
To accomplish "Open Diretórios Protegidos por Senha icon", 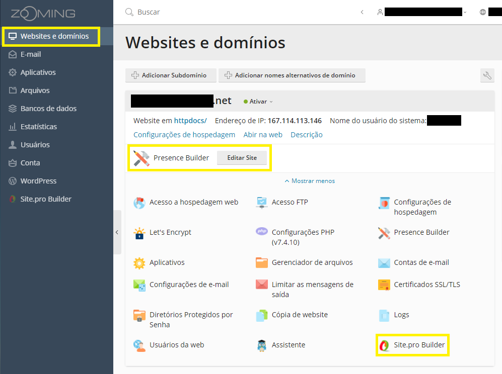I will tap(139, 316).
